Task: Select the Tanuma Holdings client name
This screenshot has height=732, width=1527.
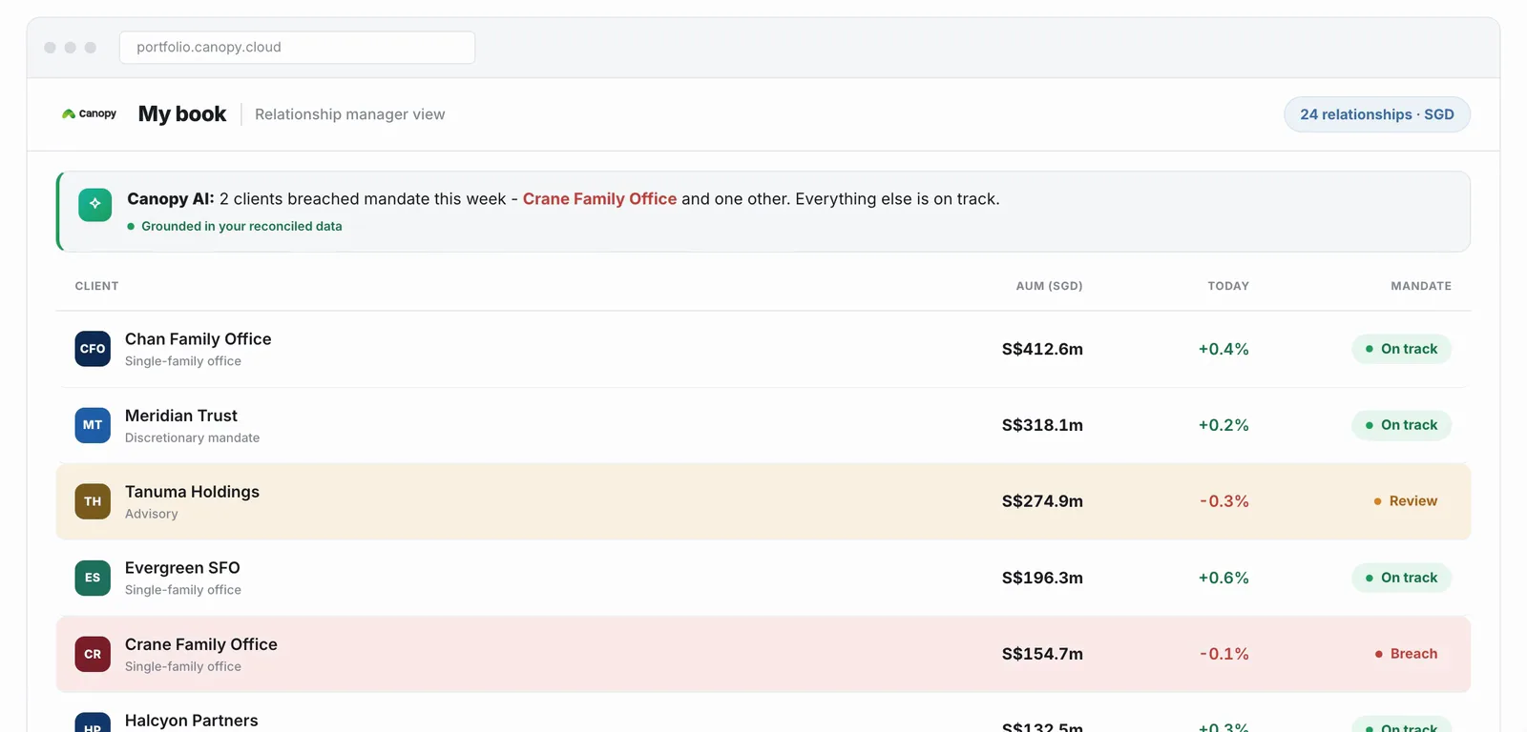Action: [x=192, y=492]
